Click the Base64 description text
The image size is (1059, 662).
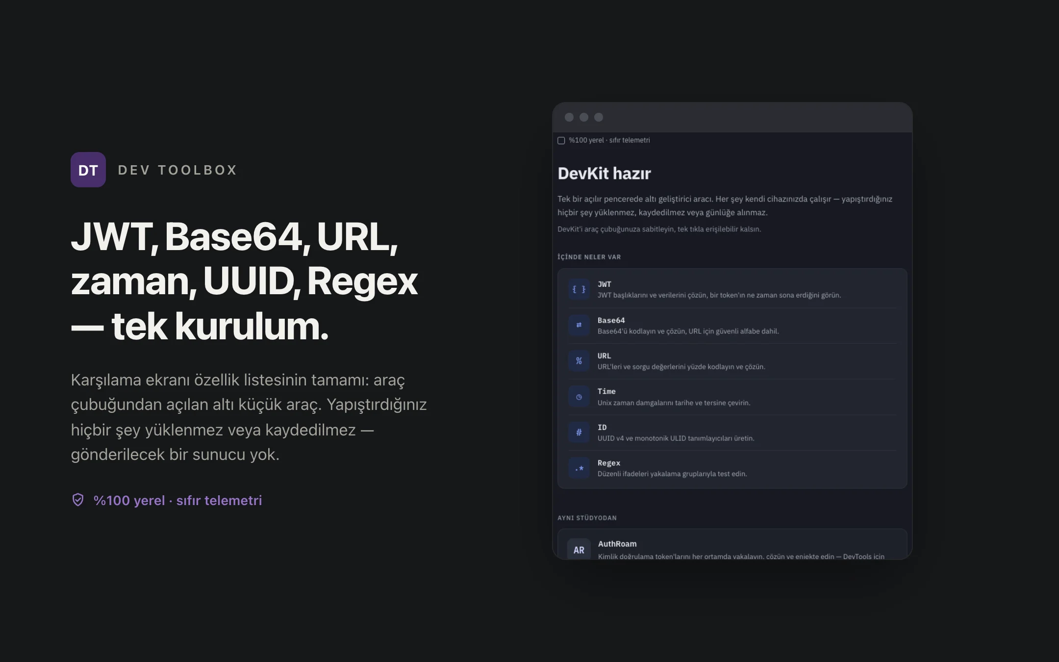click(x=688, y=331)
